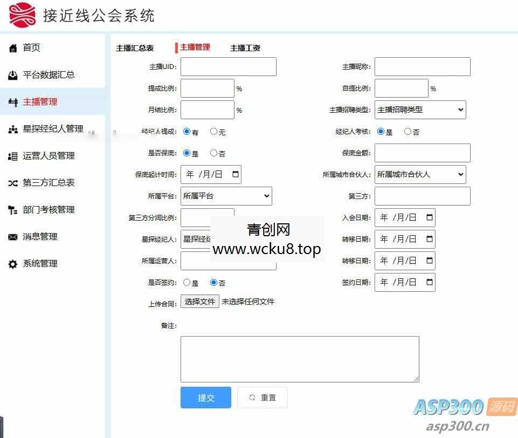518x438 pixels.
Task: Select the 第三方汇总表 arrows icon
Action: coord(13,182)
